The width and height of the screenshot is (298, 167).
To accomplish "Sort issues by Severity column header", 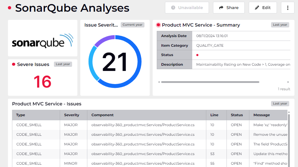I will (x=71, y=115).
